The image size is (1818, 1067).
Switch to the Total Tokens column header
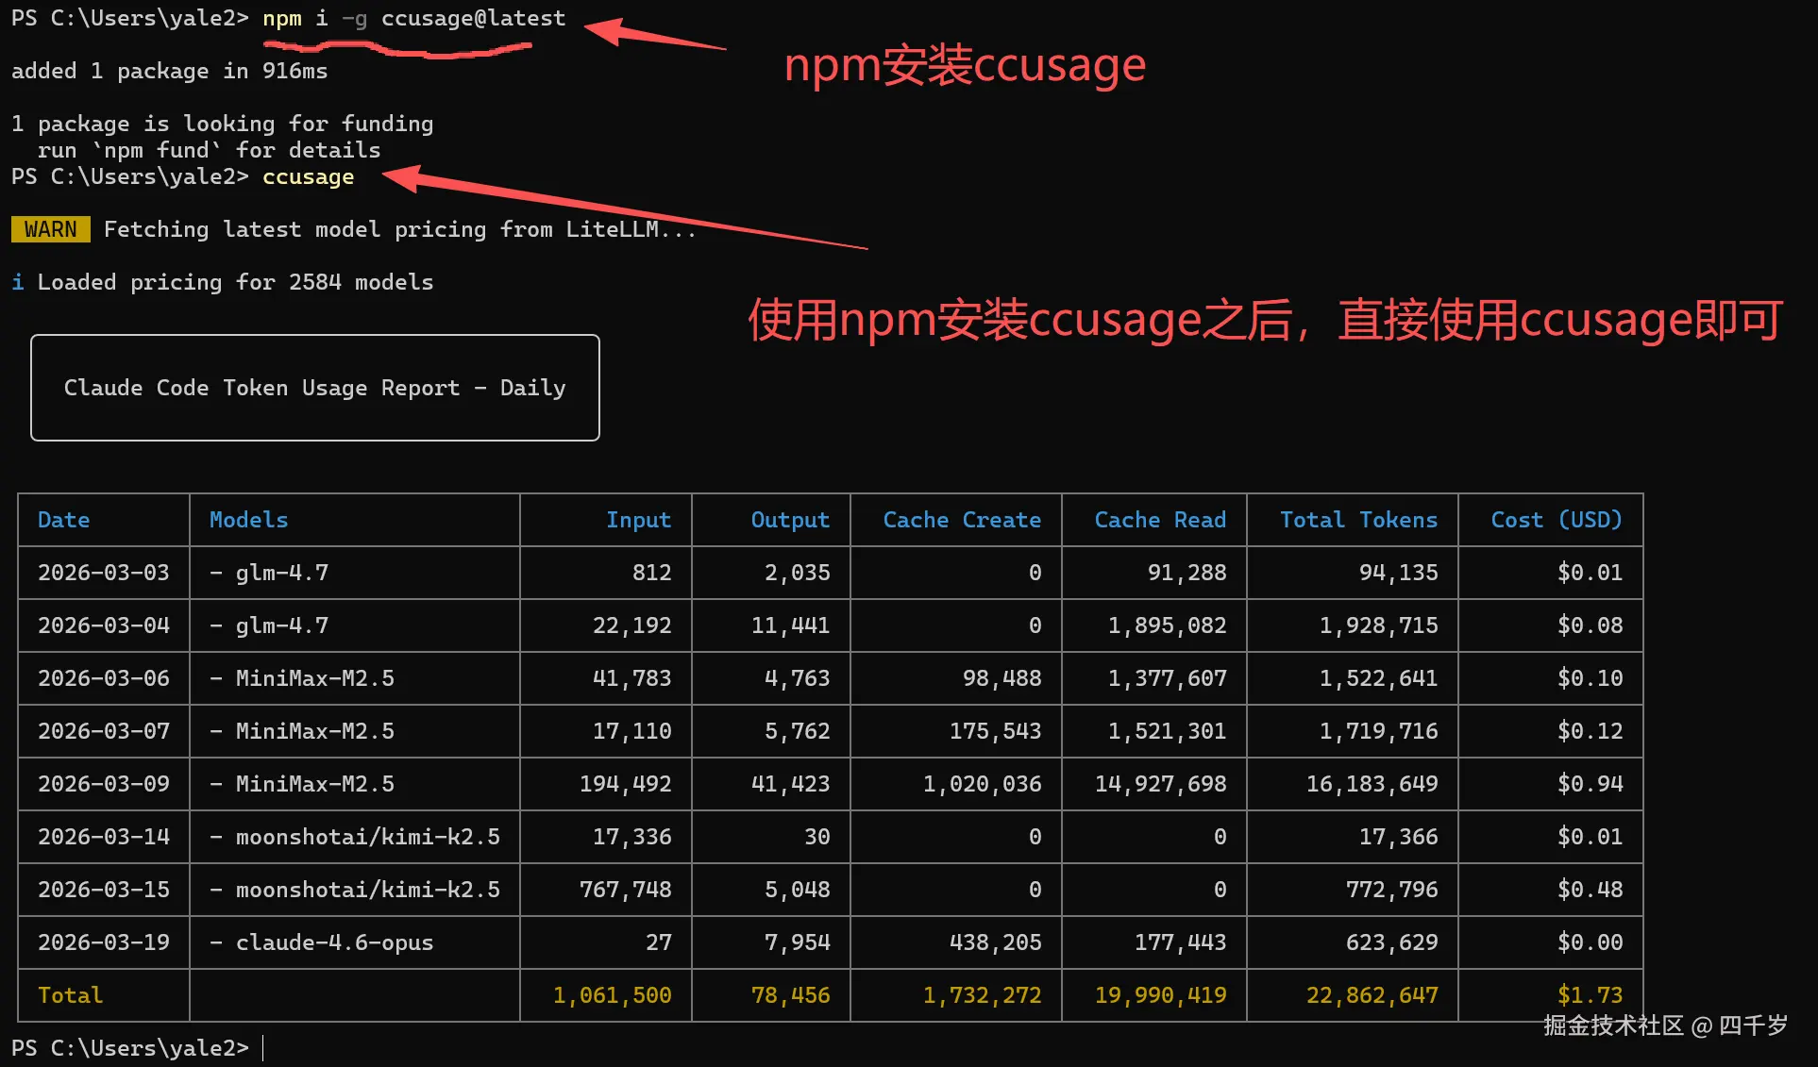pos(1358,520)
